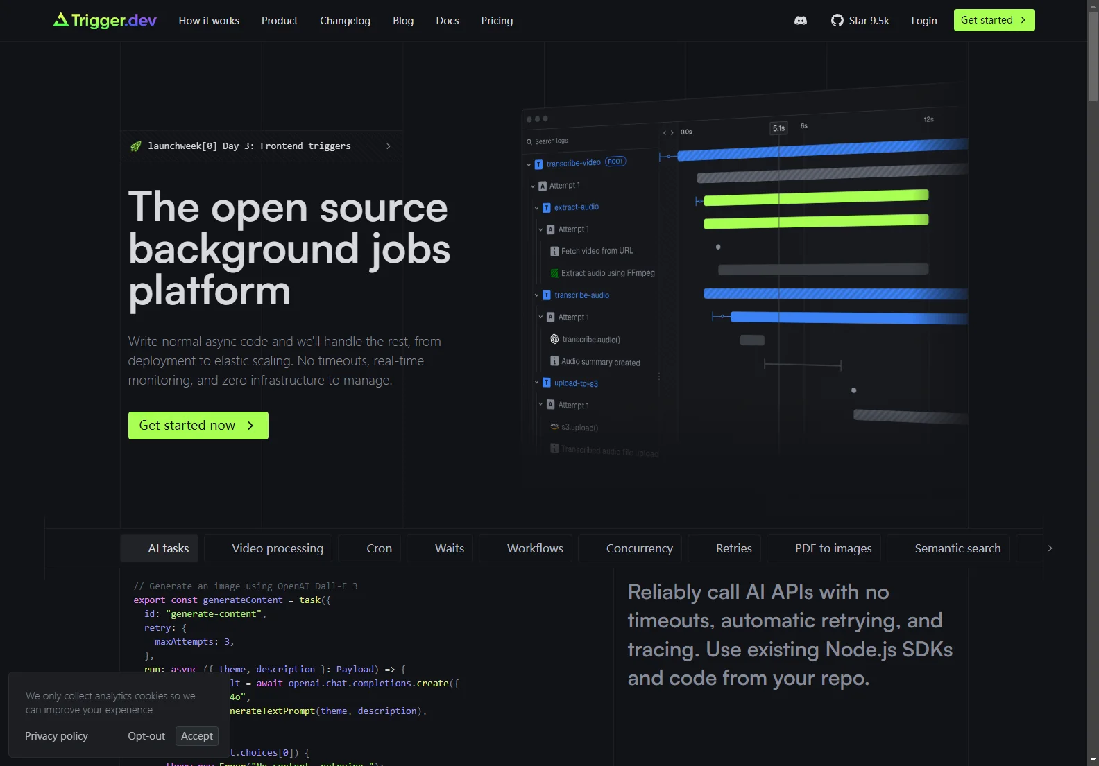Screen dimensions: 1099x766
Task: Switch to the Retries tab
Action: [x=724, y=548]
